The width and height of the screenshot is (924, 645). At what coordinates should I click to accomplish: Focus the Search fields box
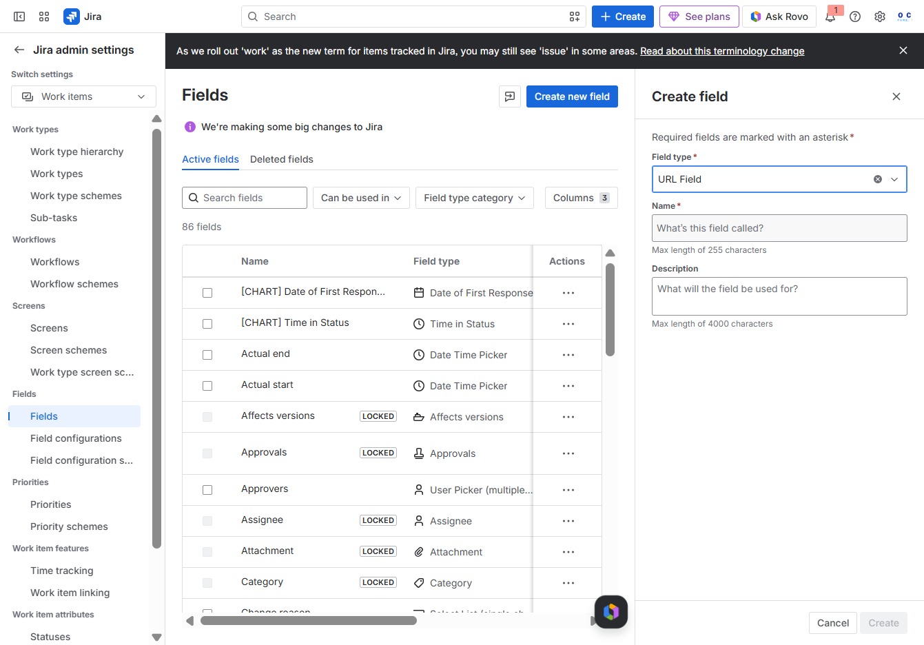coord(245,198)
